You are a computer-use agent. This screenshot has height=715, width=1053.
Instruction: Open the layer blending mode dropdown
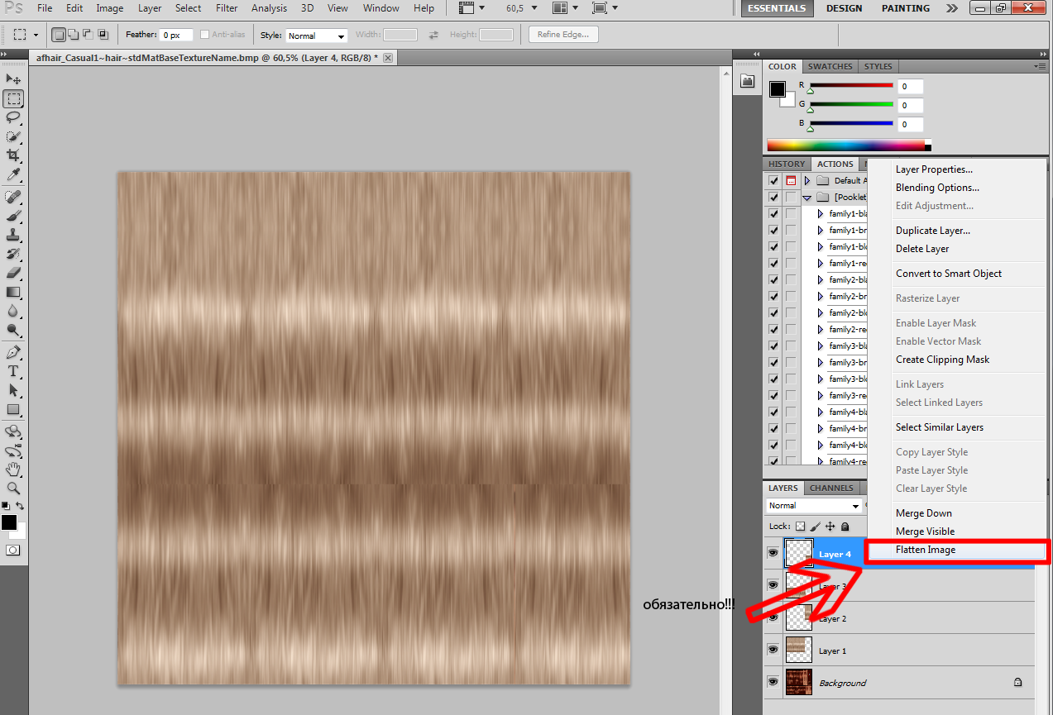click(814, 506)
